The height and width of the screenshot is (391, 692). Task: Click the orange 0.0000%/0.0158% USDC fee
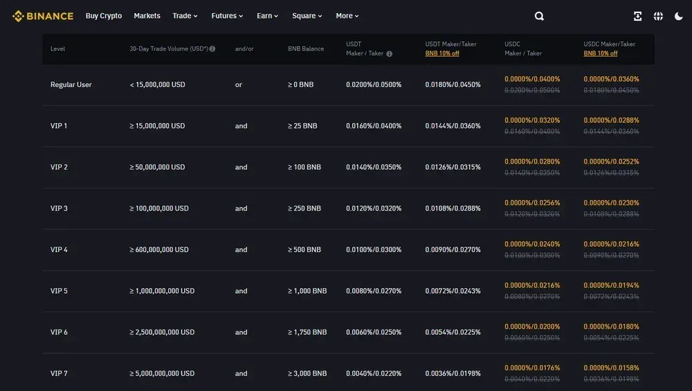coord(611,368)
